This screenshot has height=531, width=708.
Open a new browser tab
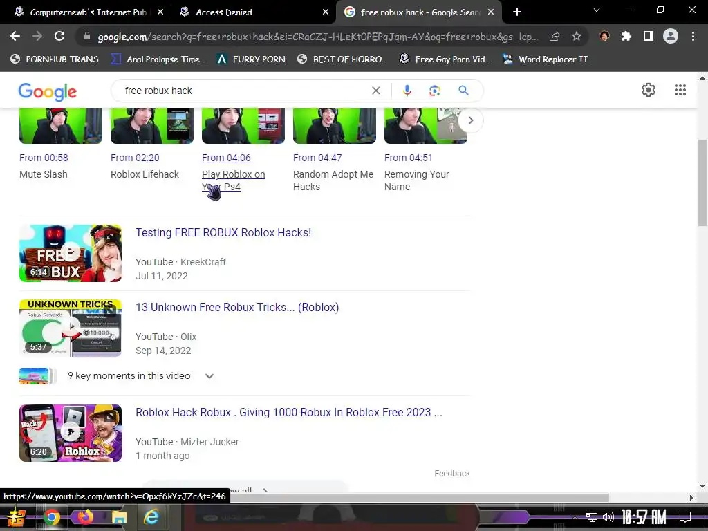pos(517,12)
